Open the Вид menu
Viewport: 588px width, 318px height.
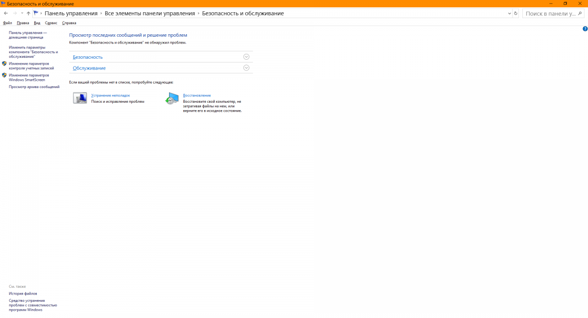[37, 23]
